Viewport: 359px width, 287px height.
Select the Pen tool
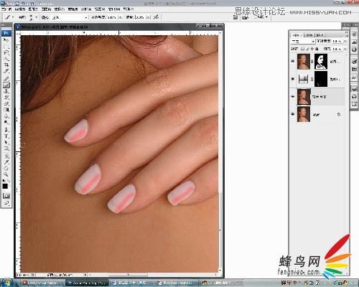[x=6, y=130]
